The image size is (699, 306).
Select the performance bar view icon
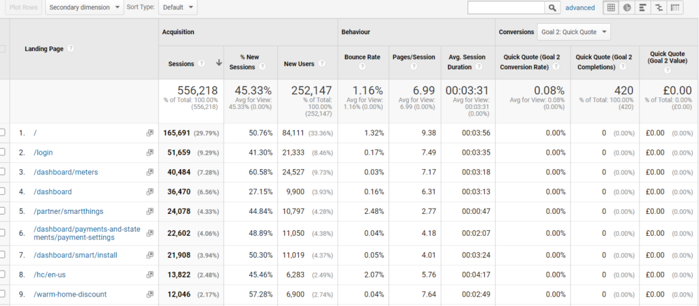pyautogui.click(x=643, y=7)
